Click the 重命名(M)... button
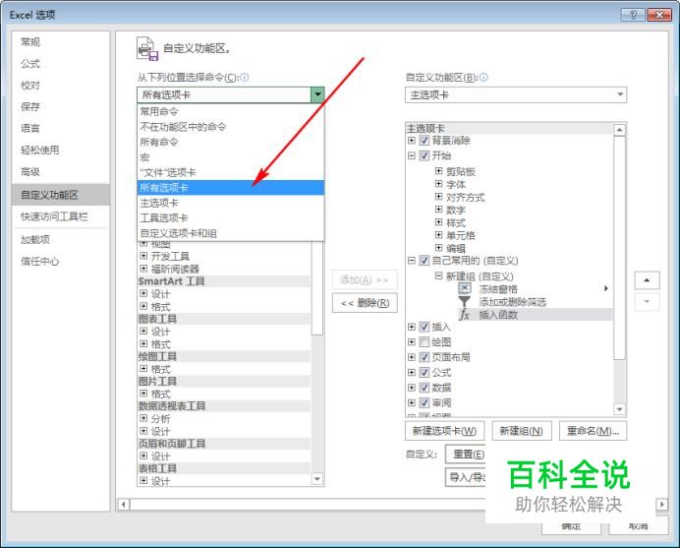The width and height of the screenshot is (680, 548). (593, 431)
